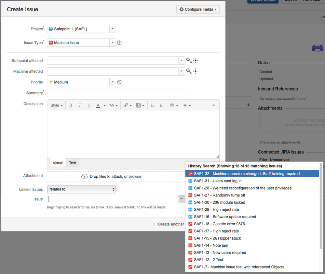The image size is (325, 274).
Task: Switch to the Visual editor tab
Action: click(x=58, y=163)
